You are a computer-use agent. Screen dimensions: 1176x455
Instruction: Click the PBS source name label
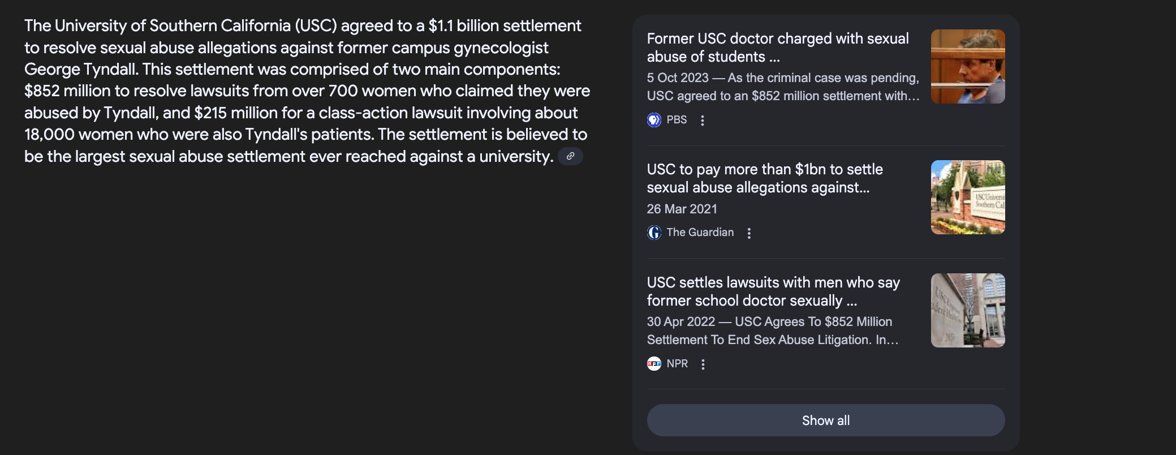pos(677,120)
